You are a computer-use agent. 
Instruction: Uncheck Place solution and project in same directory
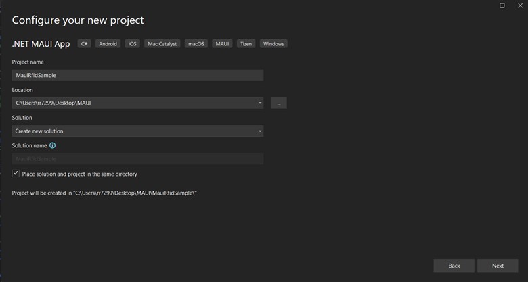coord(16,174)
